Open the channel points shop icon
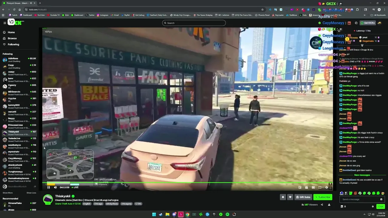The image size is (388, 218). [342, 206]
